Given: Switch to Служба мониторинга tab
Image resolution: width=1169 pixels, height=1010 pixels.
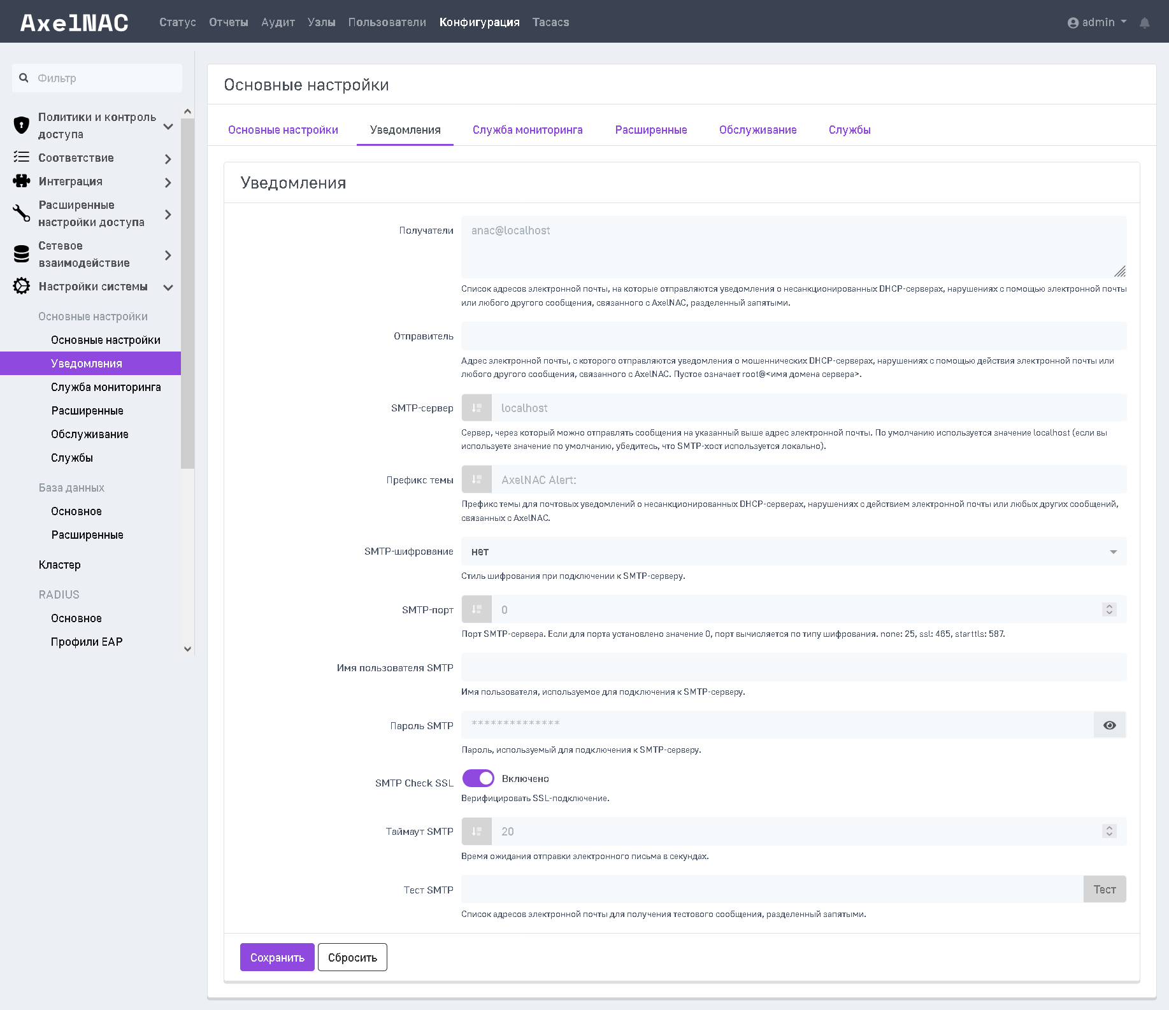Looking at the screenshot, I should click(x=527, y=130).
